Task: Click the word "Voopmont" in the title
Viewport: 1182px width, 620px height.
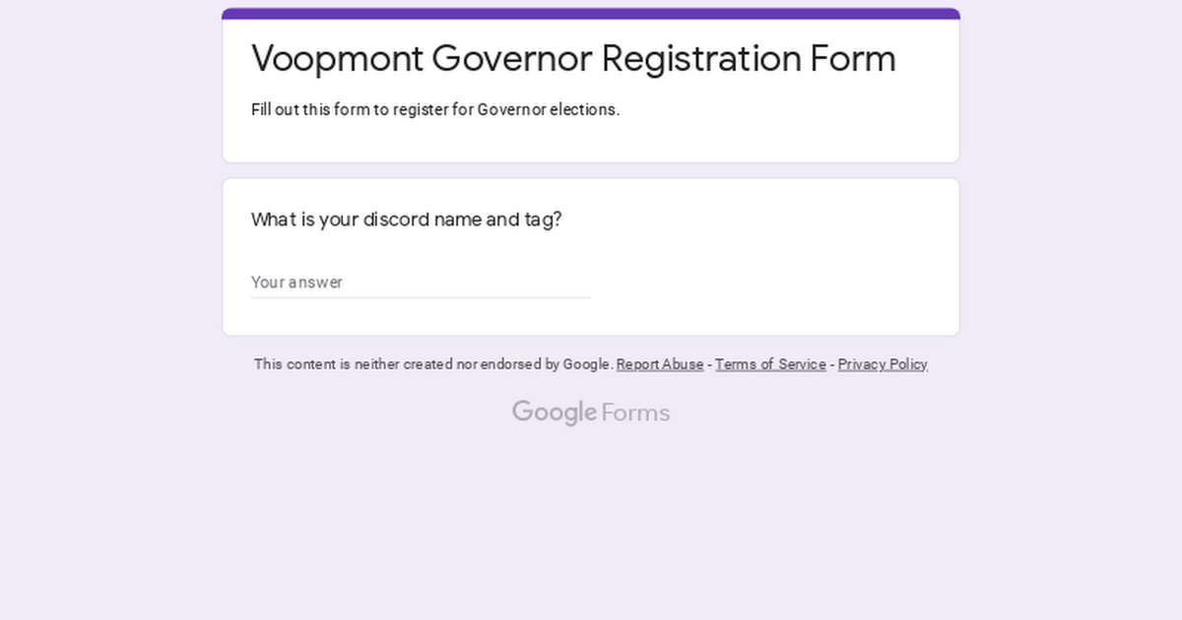Action: [337, 59]
